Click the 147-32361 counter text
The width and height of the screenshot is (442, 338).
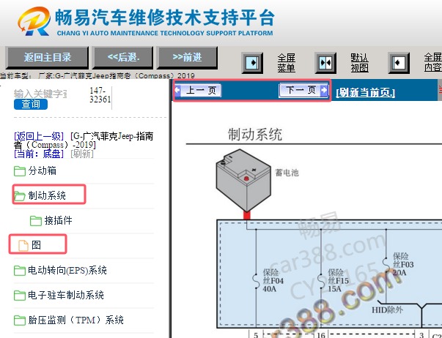(100, 95)
